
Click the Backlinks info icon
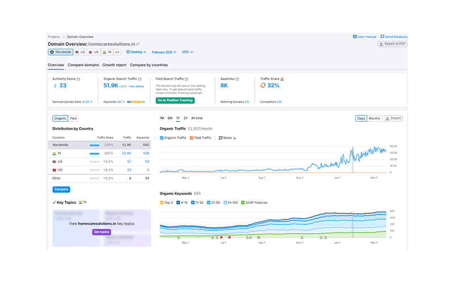(237, 79)
